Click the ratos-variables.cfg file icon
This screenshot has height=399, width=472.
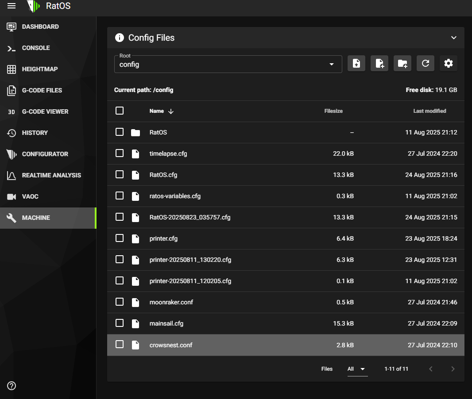(x=135, y=196)
